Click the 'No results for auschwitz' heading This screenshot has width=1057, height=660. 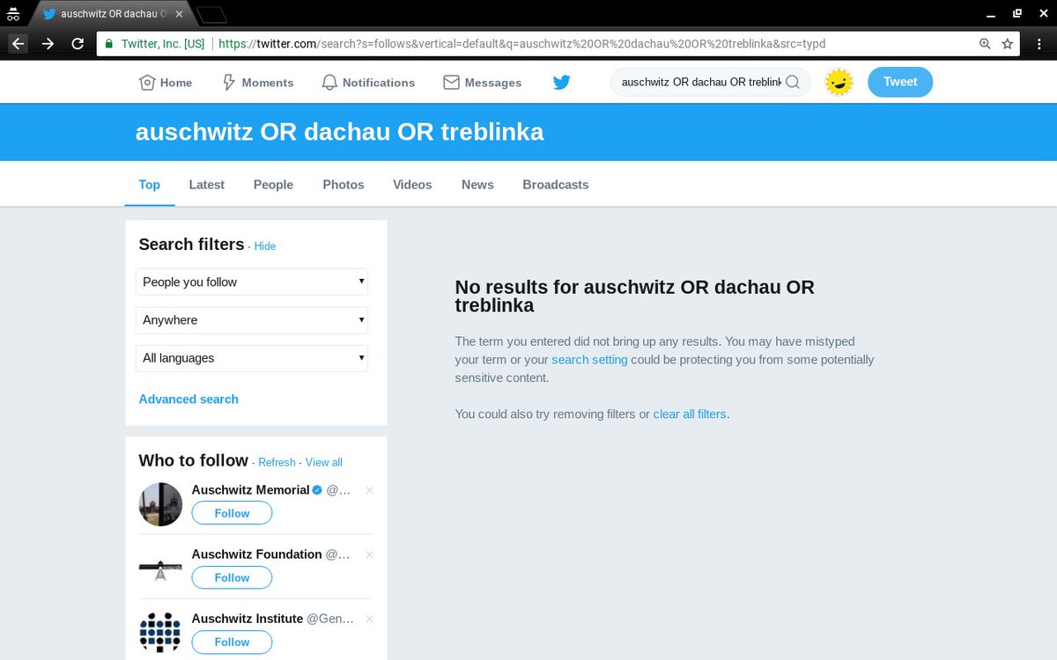coord(634,297)
